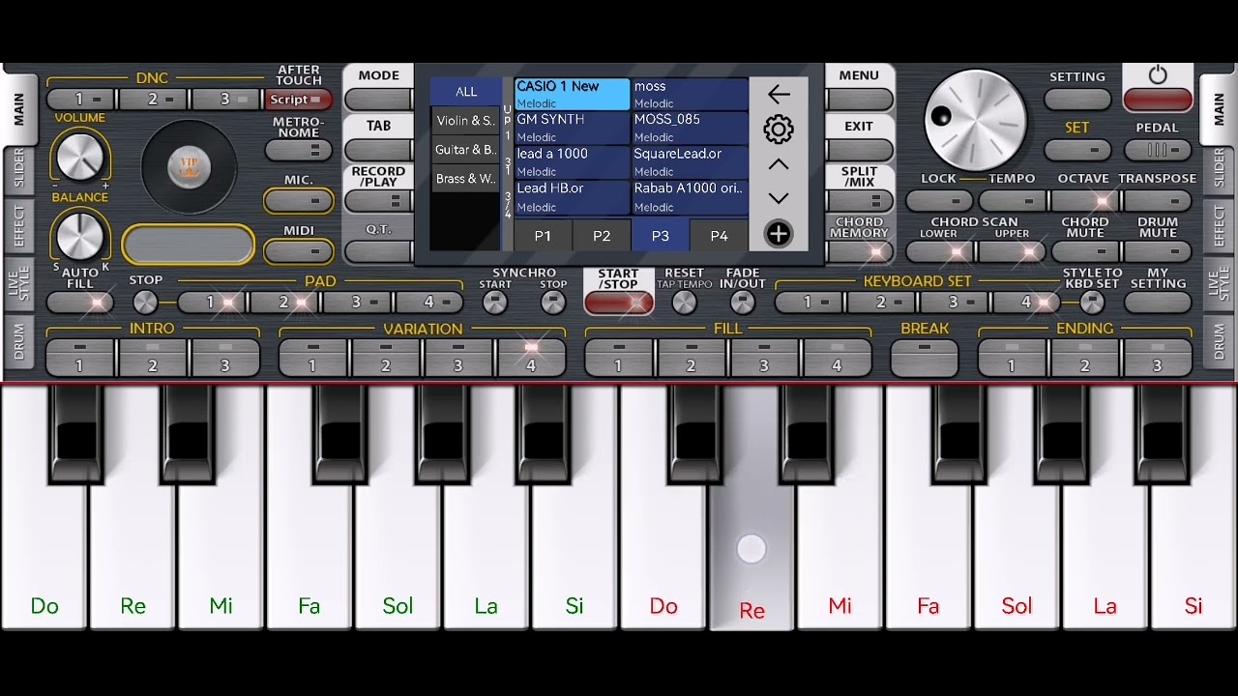Adjust the Volume knob
1238x696 pixels.
(80, 156)
